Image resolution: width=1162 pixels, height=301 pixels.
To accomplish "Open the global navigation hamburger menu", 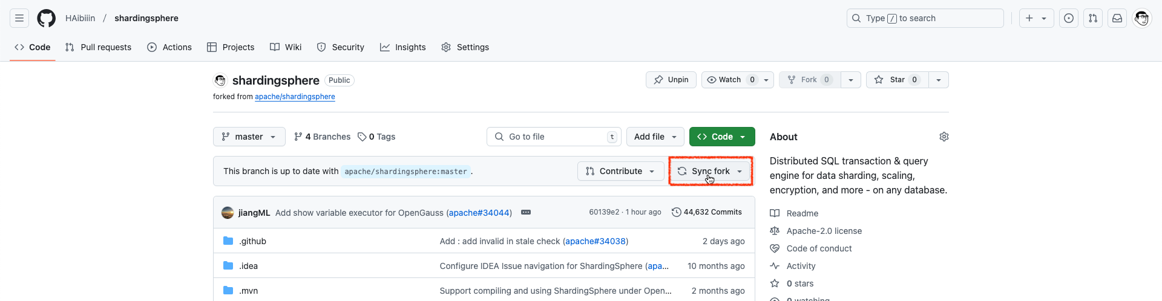I will 19,18.
